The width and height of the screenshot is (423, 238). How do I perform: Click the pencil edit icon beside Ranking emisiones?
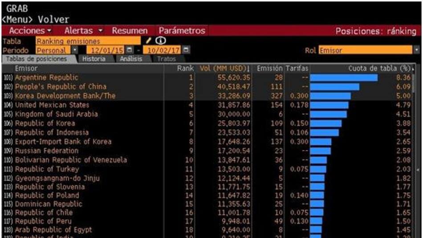(x=149, y=41)
